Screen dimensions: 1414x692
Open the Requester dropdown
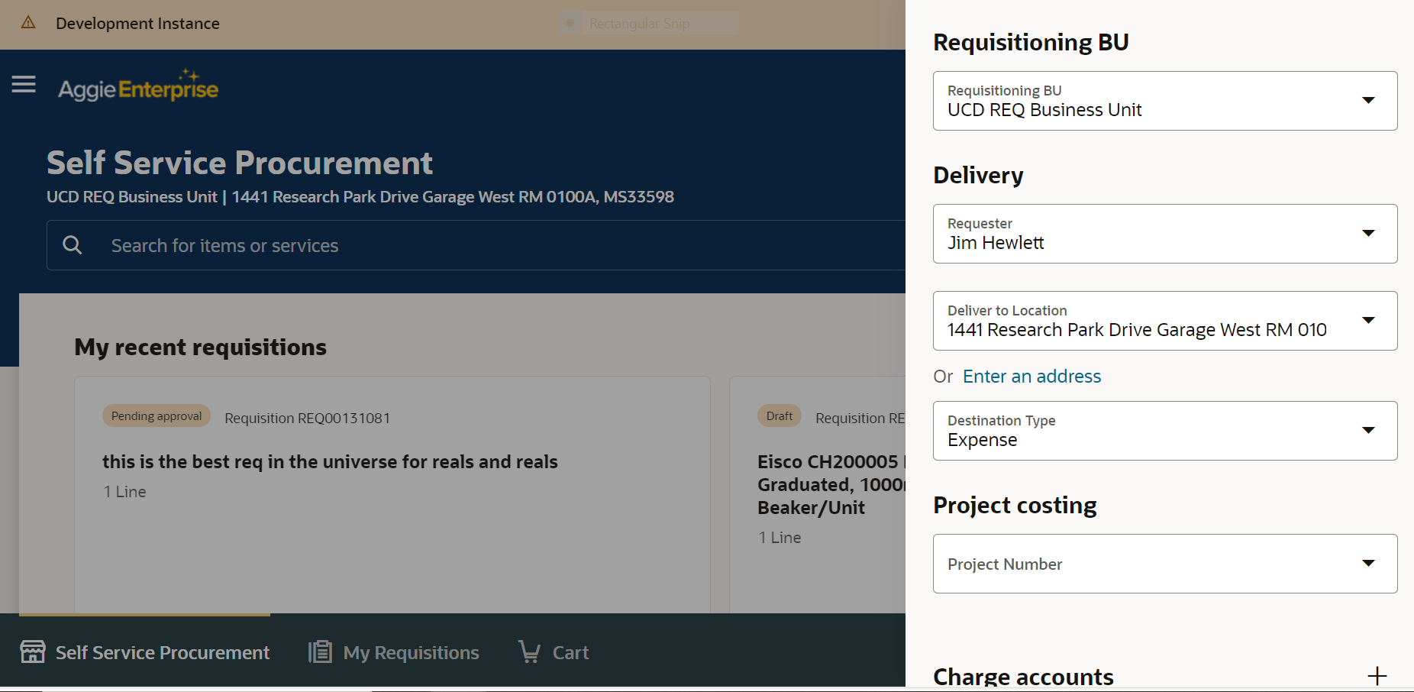pyautogui.click(x=1165, y=234)
